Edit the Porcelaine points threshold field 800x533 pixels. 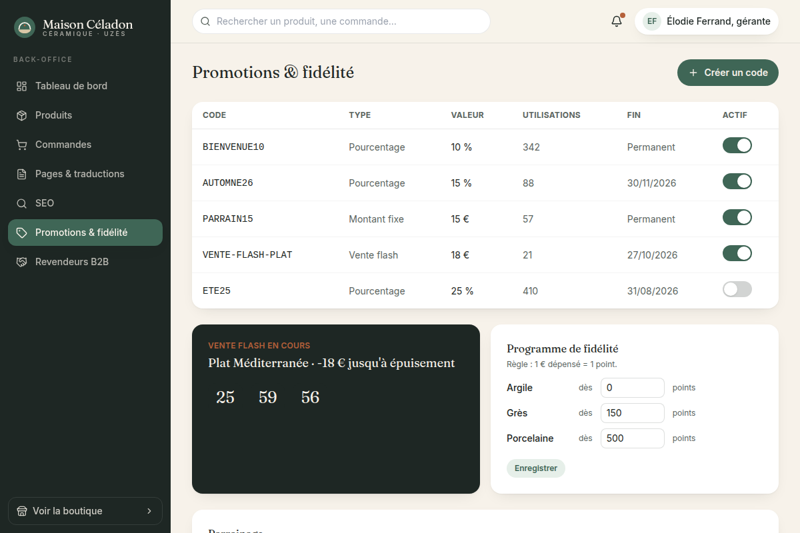[x=633, y=438]
